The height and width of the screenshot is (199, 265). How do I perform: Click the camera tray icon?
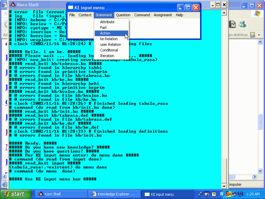[x=240, y=194]
